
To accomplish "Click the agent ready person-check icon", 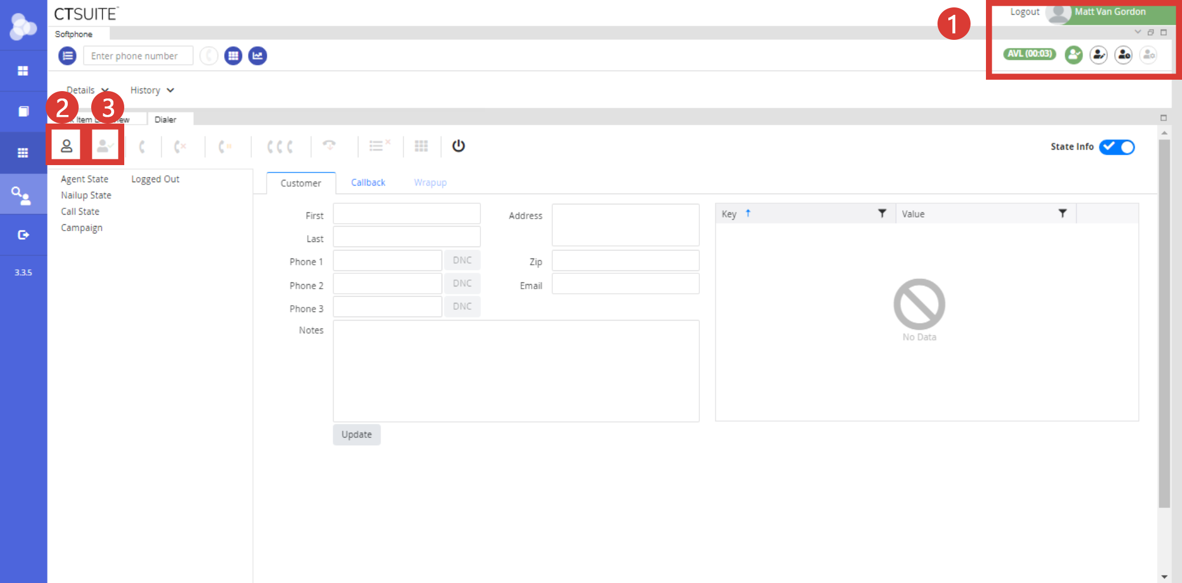I will (104, 146).
